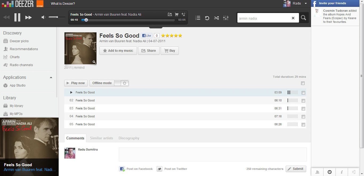Click popularity bar of the 06:10 track

pyautogui.click(x=293, y=101)
